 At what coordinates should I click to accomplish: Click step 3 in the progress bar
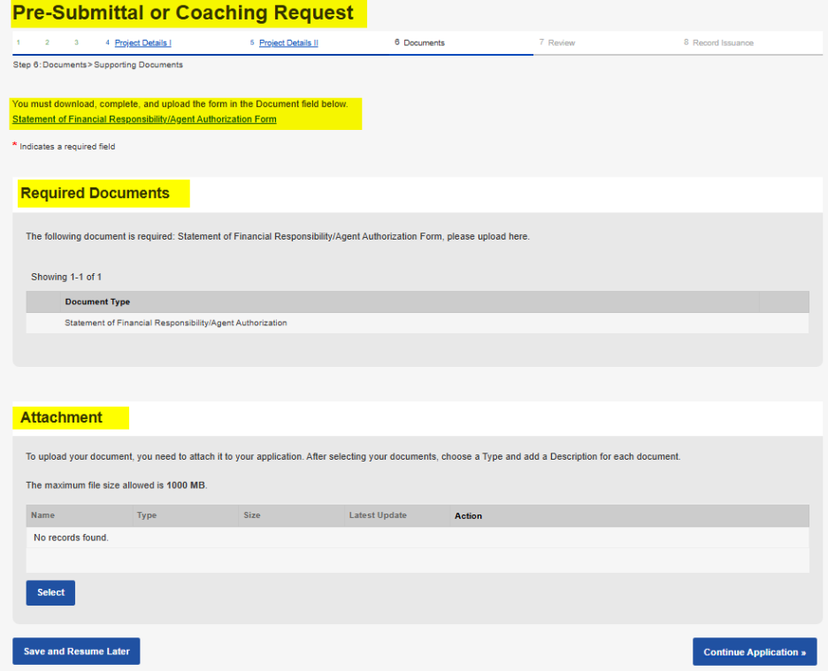pyautogui.click(x=76, y=42)
